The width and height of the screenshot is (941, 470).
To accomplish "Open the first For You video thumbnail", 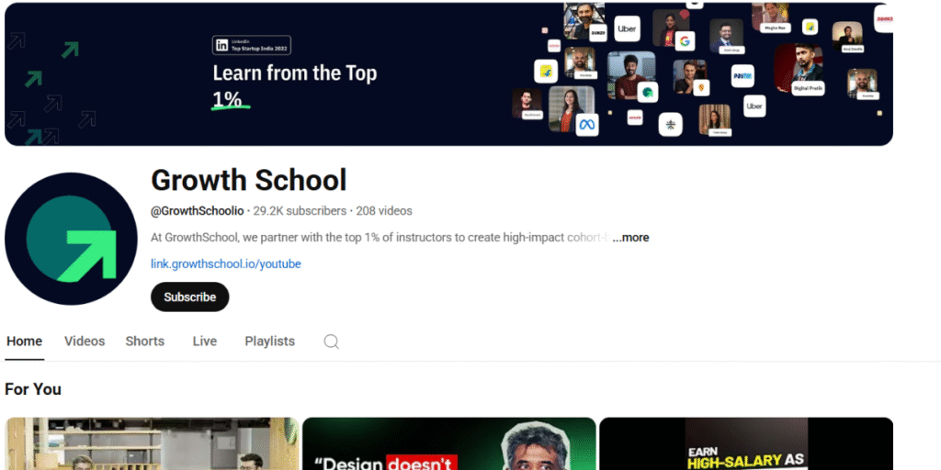I will pyautogui.click(x=152, y=443).
